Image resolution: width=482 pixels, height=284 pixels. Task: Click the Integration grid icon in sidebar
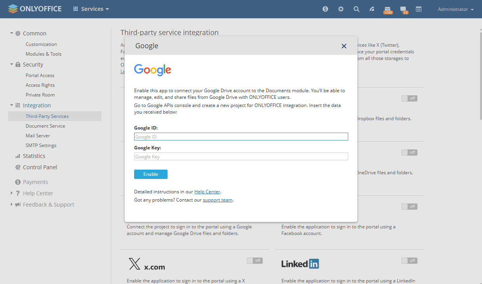18,105
